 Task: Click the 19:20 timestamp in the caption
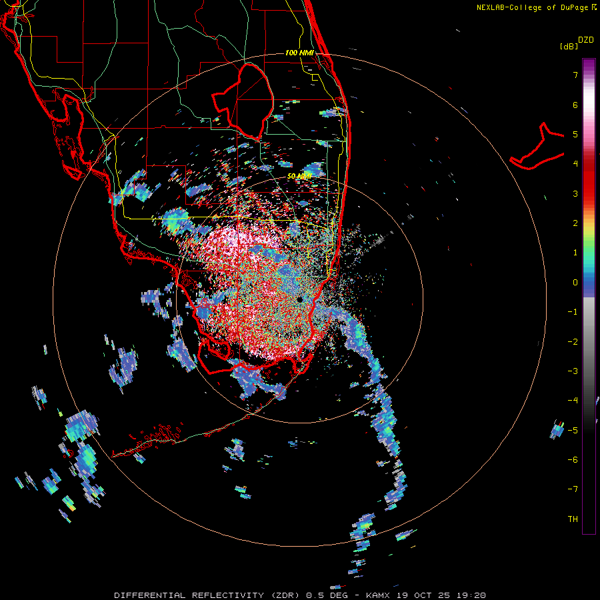coord(471,595)
